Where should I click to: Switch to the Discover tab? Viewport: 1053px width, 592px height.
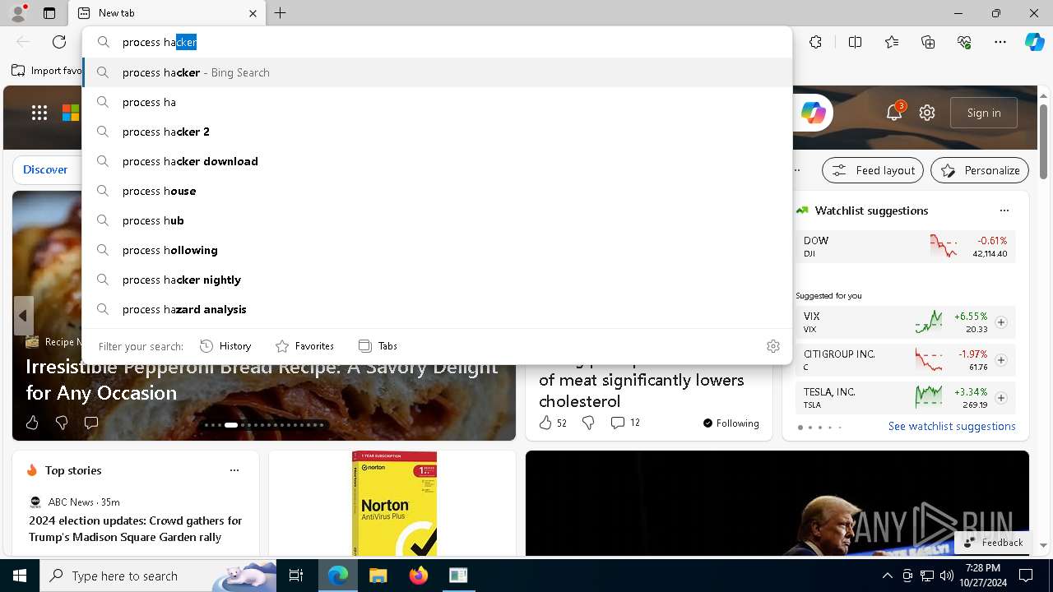pos(45,169)
